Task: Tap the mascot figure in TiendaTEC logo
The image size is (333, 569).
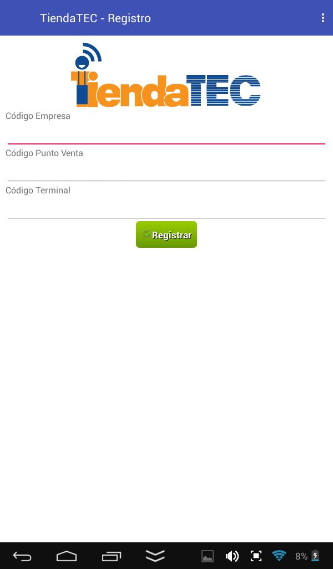Action: point(83,78)
